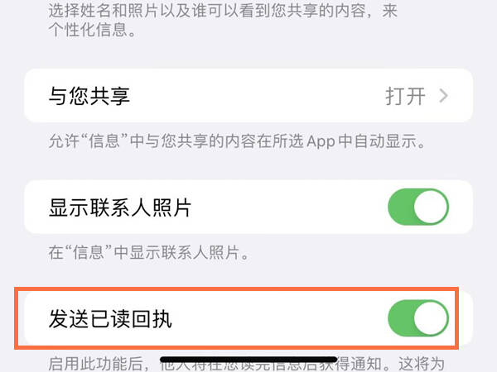Disable the 显示联系人照片 switch
The image size is (497, 372).
tap(418, 207)
